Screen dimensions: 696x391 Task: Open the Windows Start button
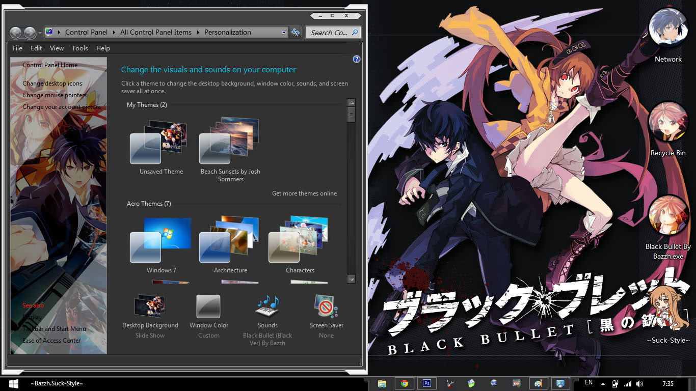tap(14, 383)
